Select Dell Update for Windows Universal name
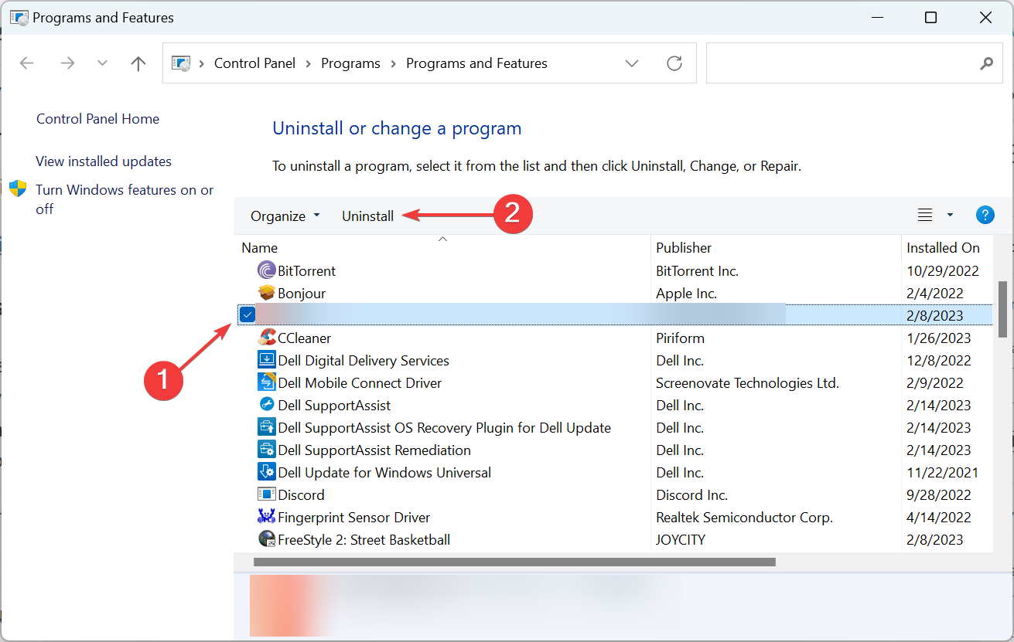 tap(384, 473)
